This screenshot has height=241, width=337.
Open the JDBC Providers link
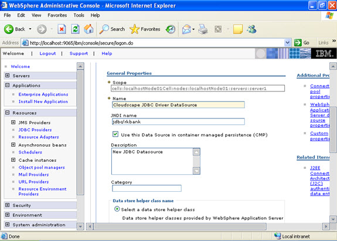point(35,130)
